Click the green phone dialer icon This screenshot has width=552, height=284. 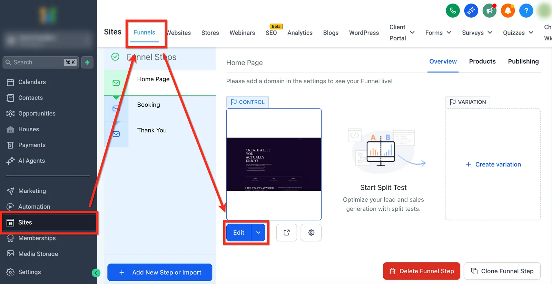[x=453, y=11]
